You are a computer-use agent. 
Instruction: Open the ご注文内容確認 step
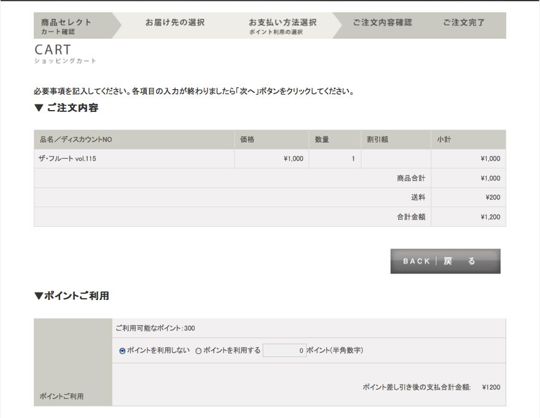382,23
